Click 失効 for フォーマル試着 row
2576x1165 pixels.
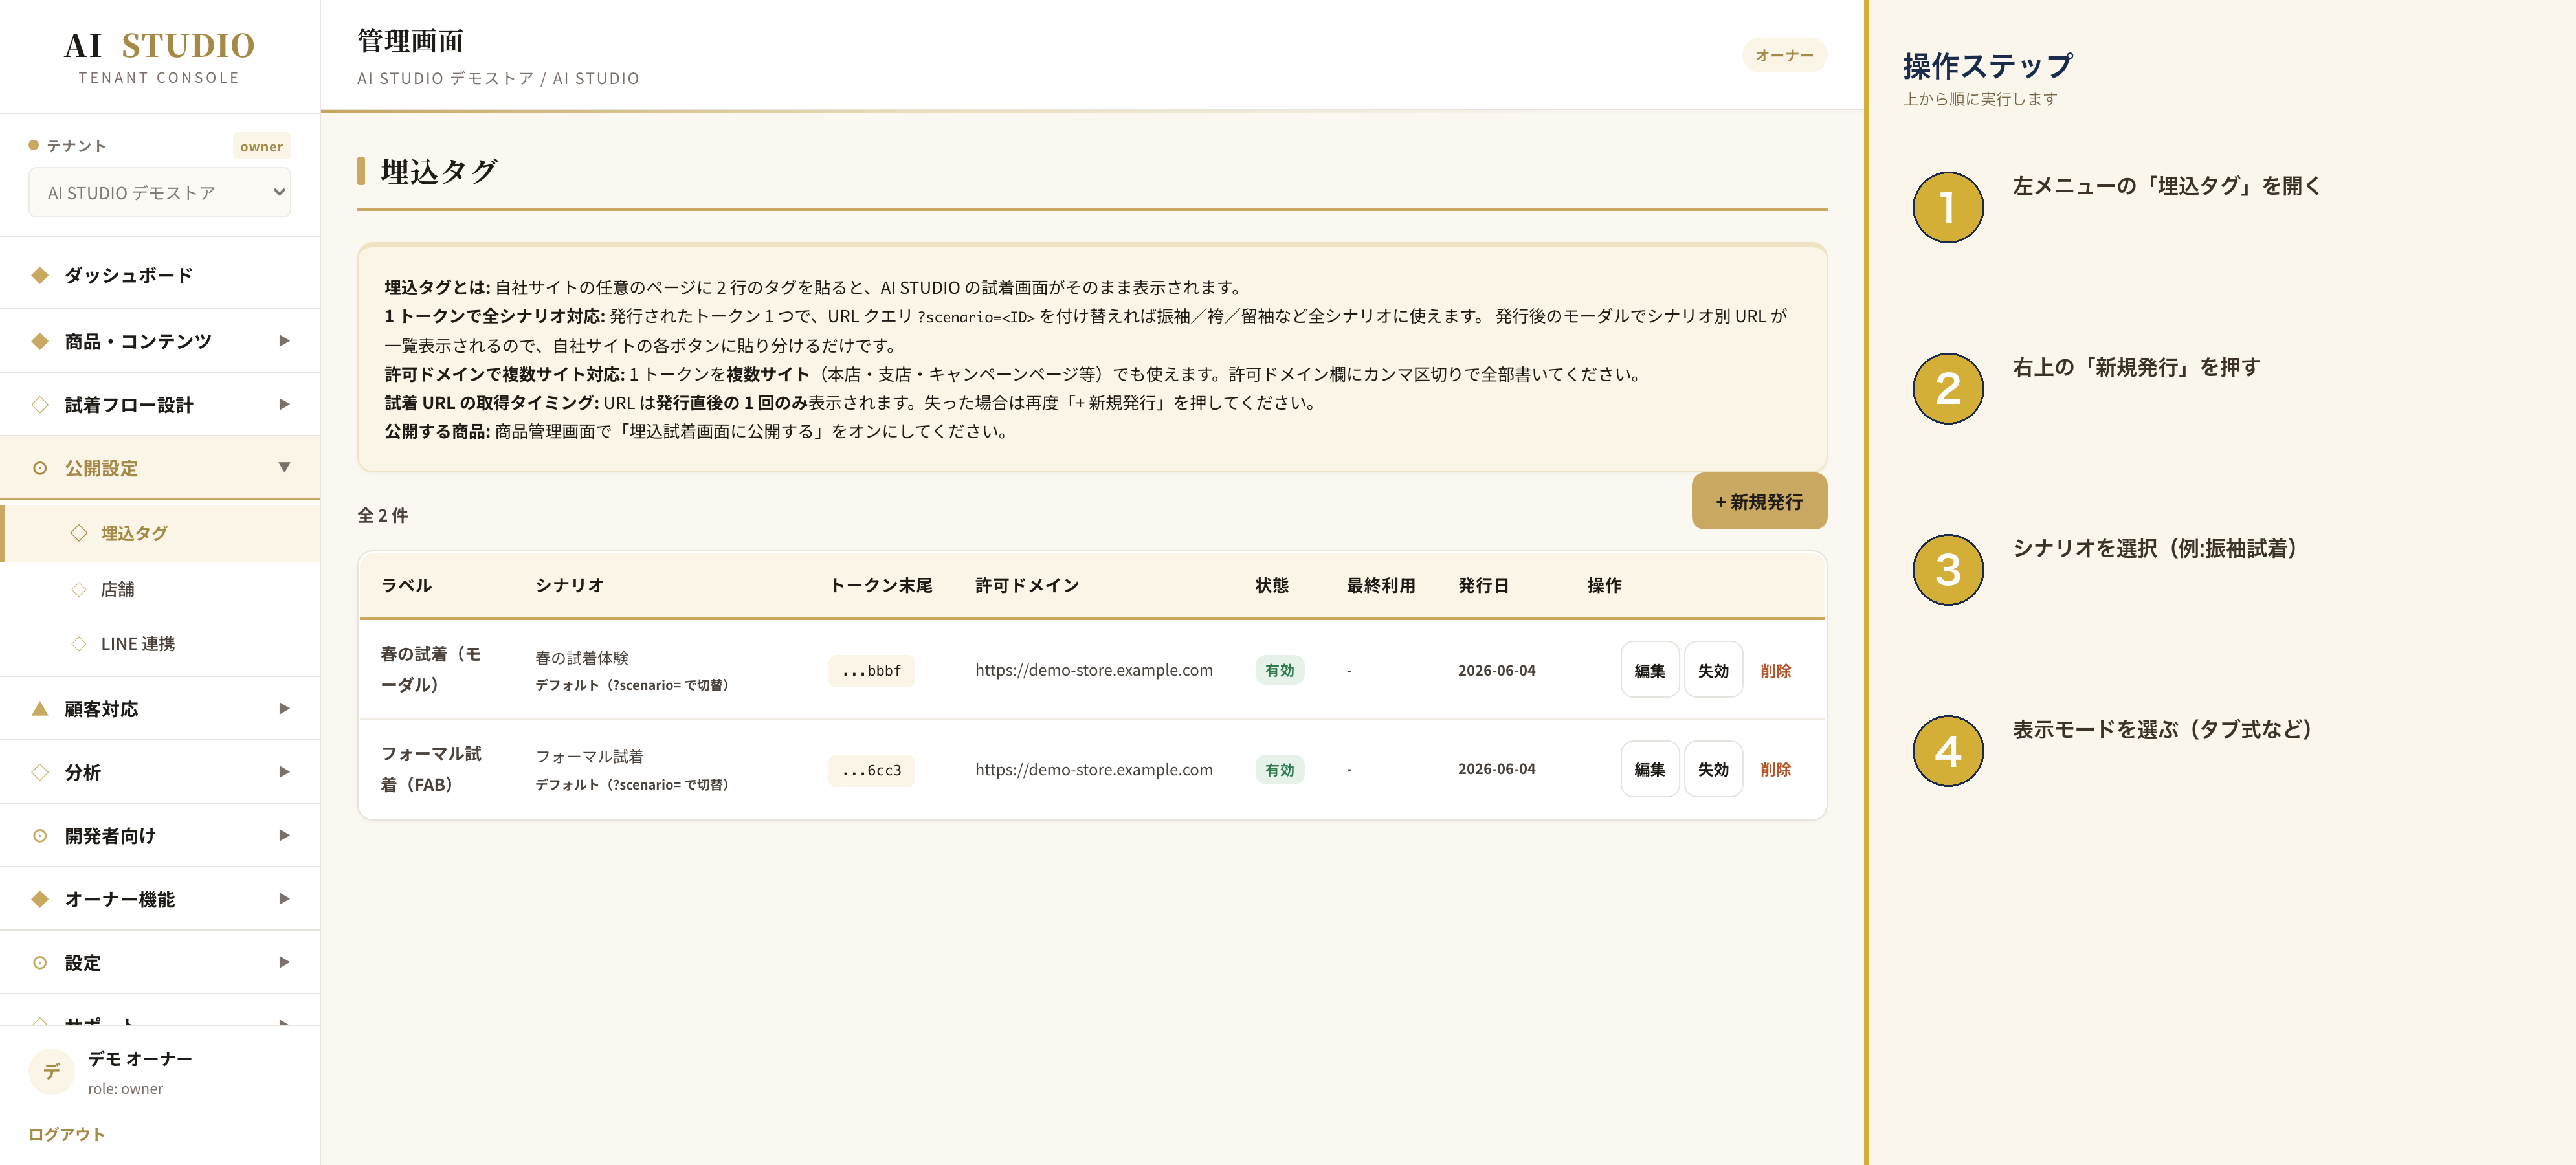coord(1713,770)
